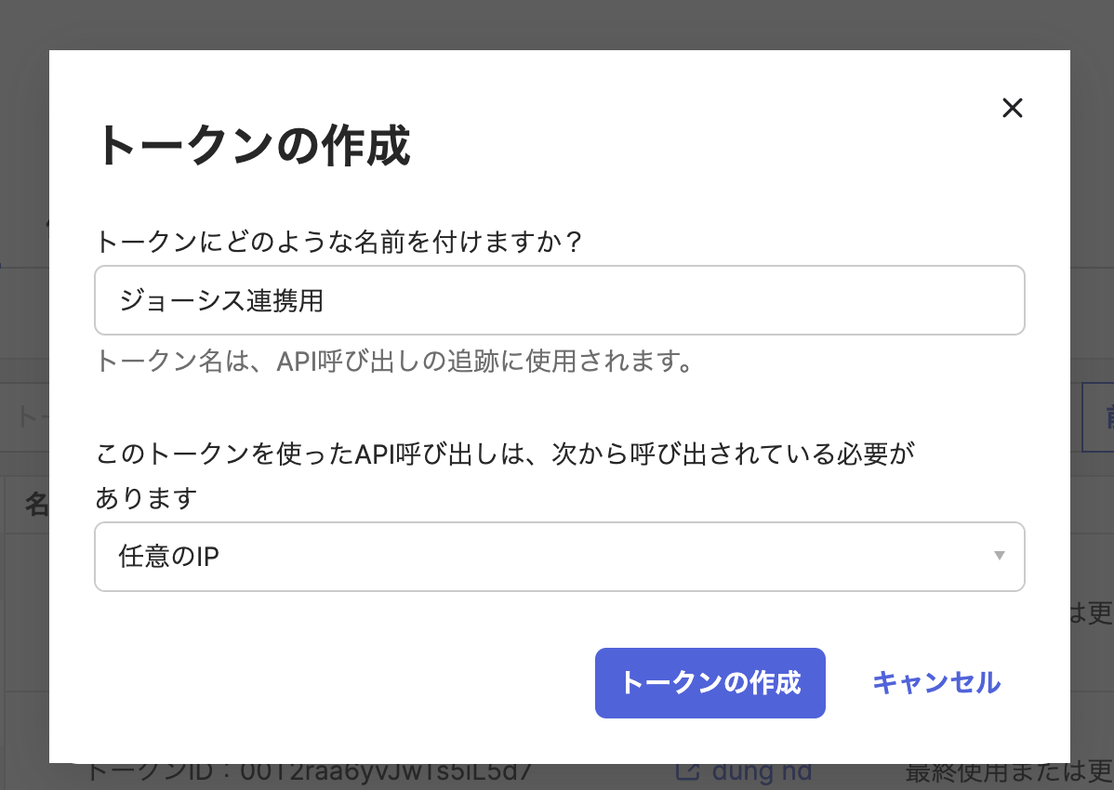This screenshot has height=790, width=1114.
Task: Click the external link icon beside dung nd
Action: pyautogui.click(x=687, y=773)
